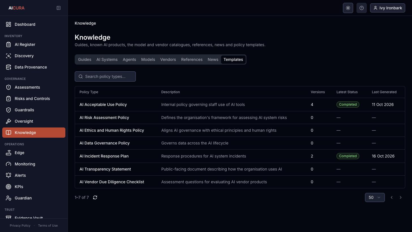The height and width of the screenshot is (232, 412).
Task: Switch to the AI Systems tab
Action: coord(107,59)
